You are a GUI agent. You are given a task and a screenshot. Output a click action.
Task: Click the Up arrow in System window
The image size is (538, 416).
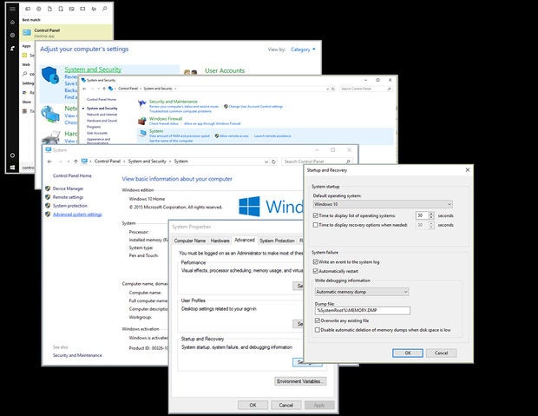pyautogui.click(x=75, y=162)
